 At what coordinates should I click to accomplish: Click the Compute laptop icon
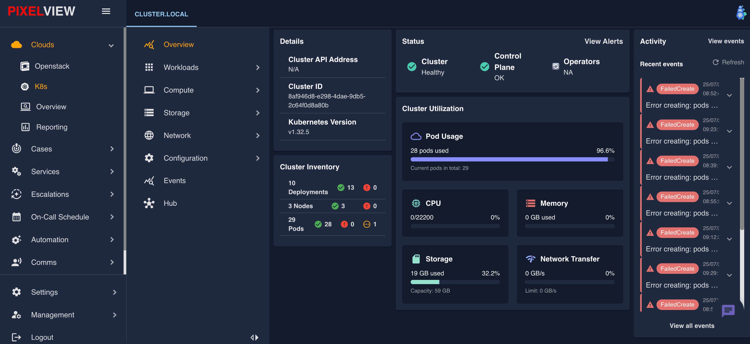pos(149,90)
